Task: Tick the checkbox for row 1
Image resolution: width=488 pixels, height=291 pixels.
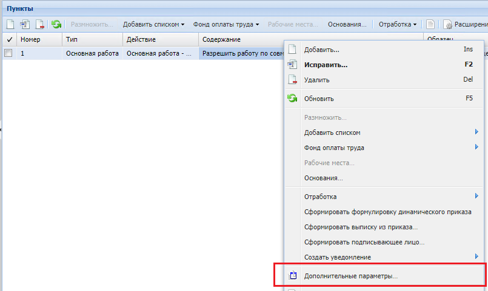Action: click(x=8, y=53)
